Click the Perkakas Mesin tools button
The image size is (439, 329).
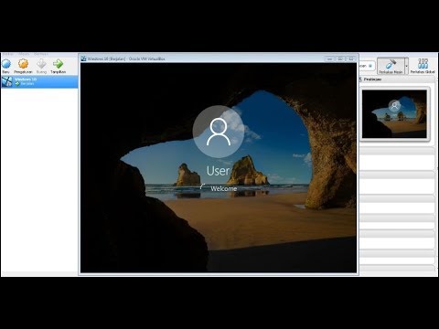(391, 66)
